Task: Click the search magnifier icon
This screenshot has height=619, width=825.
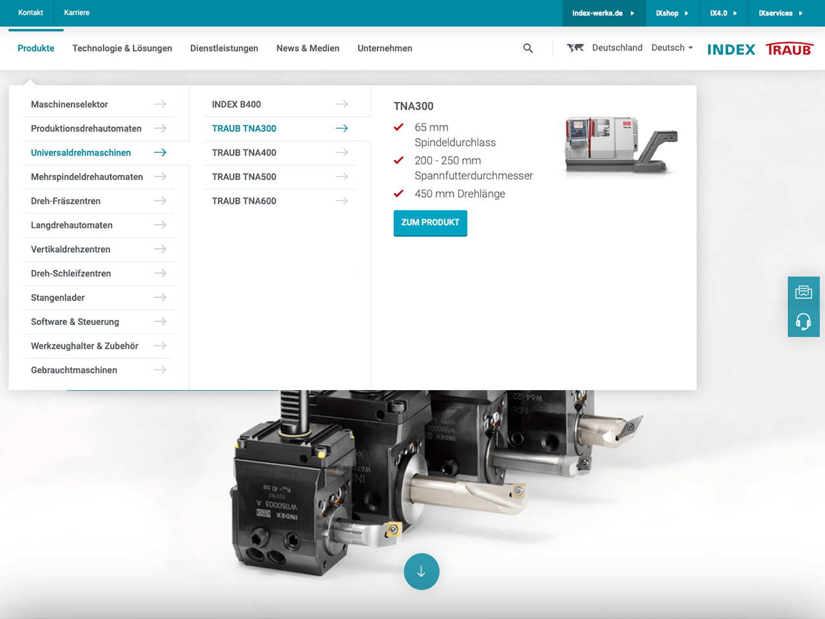Action: point(528,48)
